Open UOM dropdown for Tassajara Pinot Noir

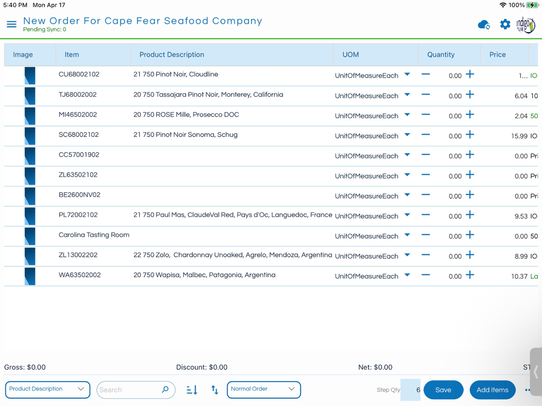[x=407, y=94]
